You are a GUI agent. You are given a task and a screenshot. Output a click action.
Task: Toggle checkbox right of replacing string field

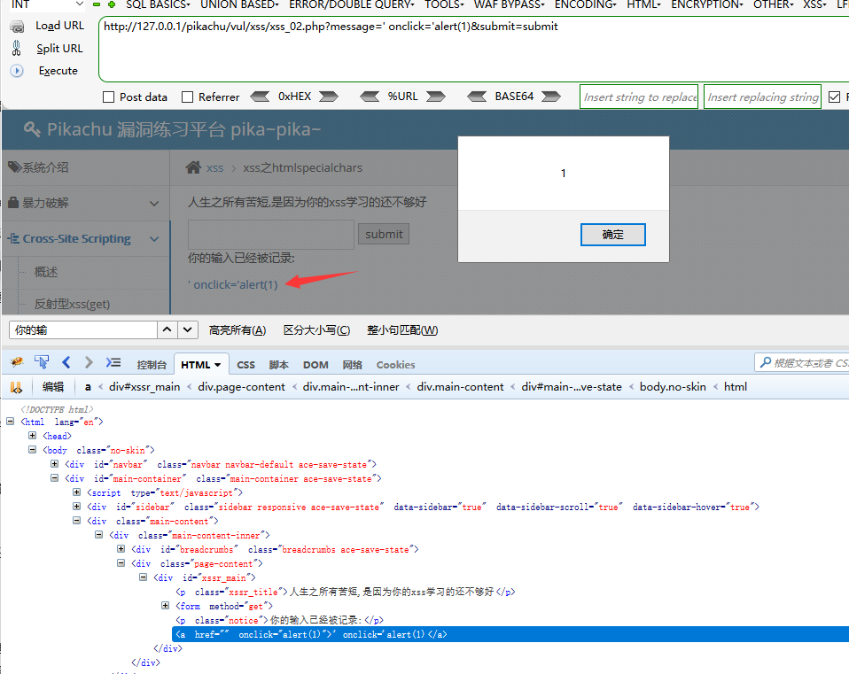tap(835, 97)
